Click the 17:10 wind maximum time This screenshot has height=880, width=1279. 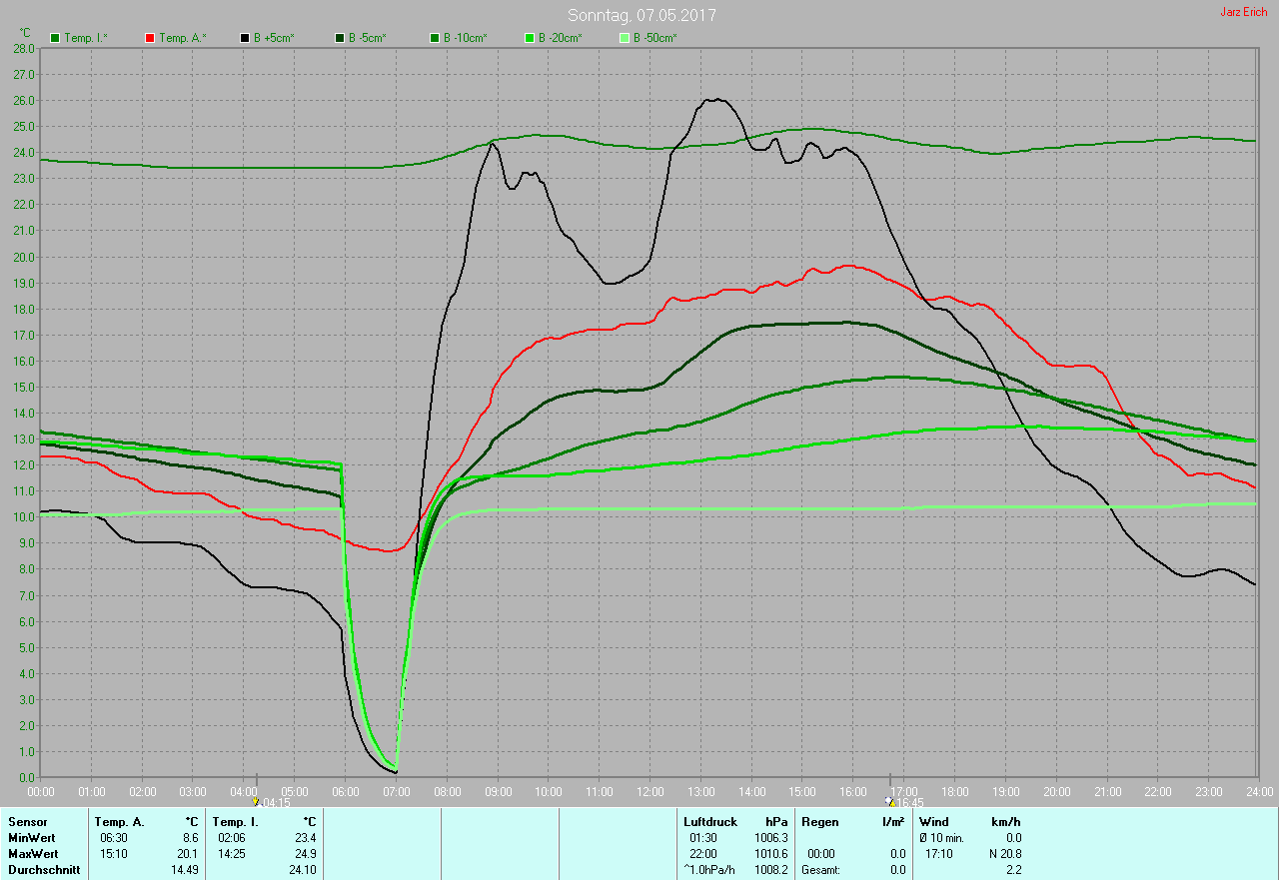[x=938, y=854]
